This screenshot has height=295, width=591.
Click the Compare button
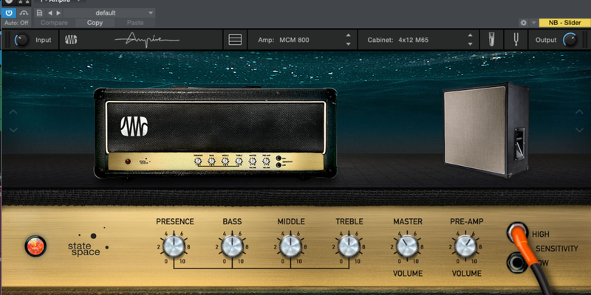pyautogui.click(x=54, y=23)
